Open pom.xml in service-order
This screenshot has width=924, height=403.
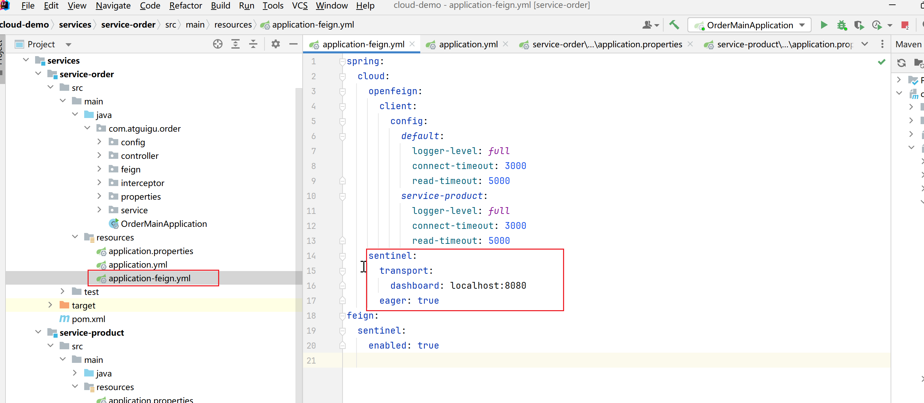pos(88,319)
